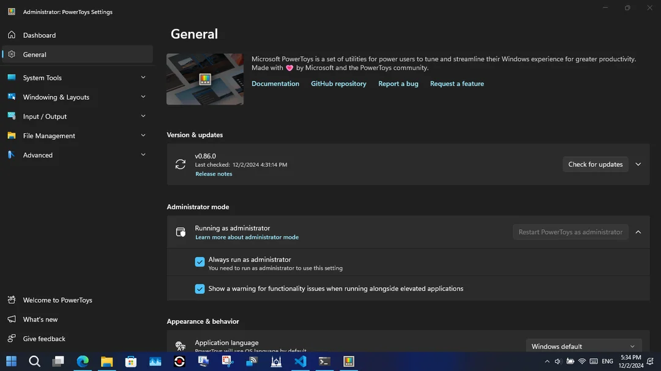Click the PowerToys icon in the taskbar
This screenshot has width=661, height=371.
point(349,361)
